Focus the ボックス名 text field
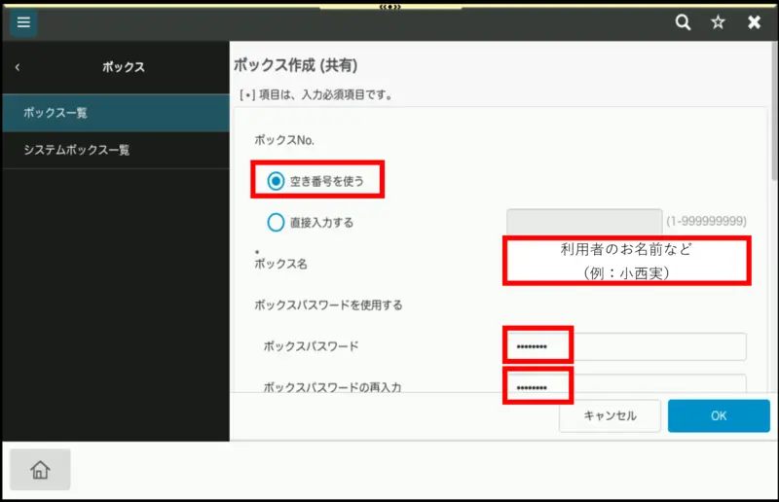This screenshot has height=502, width=779. (x=626, y=261)
